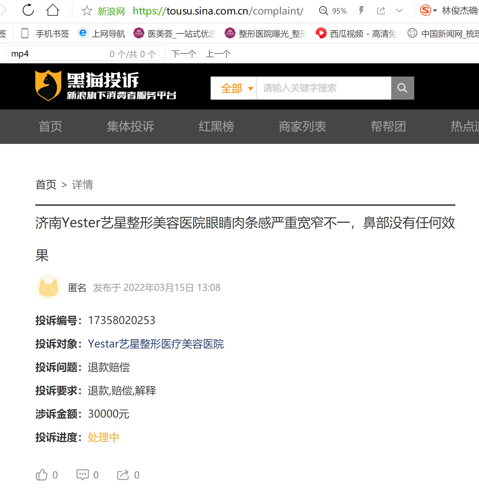Click the 30000元 amount text

pyautogui.click(x=108, y=414)
